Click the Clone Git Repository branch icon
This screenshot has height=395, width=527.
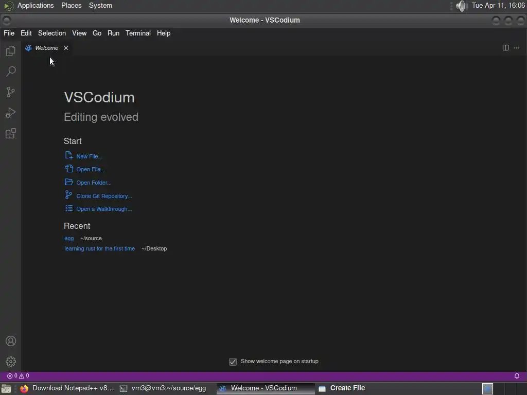click(x=68, y=195)
